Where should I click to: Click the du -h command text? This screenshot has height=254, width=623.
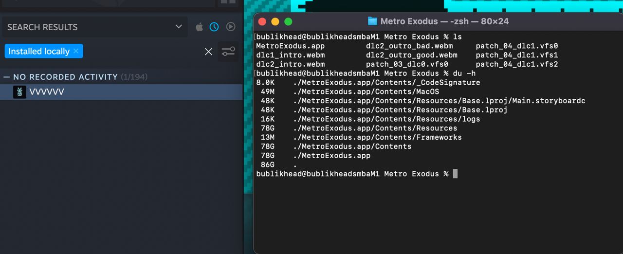[464, 73]
